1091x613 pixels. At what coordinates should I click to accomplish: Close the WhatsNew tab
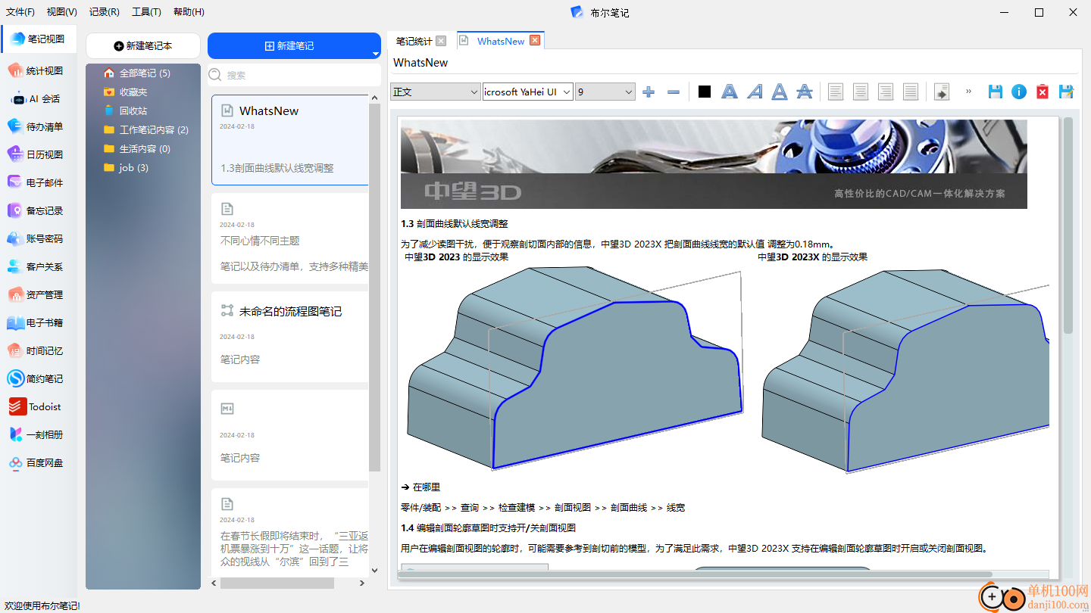(x=535, y=41)
